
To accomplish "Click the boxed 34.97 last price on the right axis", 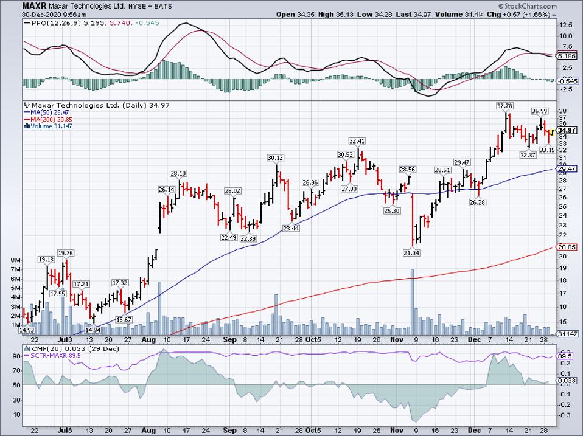I will 567,130.
